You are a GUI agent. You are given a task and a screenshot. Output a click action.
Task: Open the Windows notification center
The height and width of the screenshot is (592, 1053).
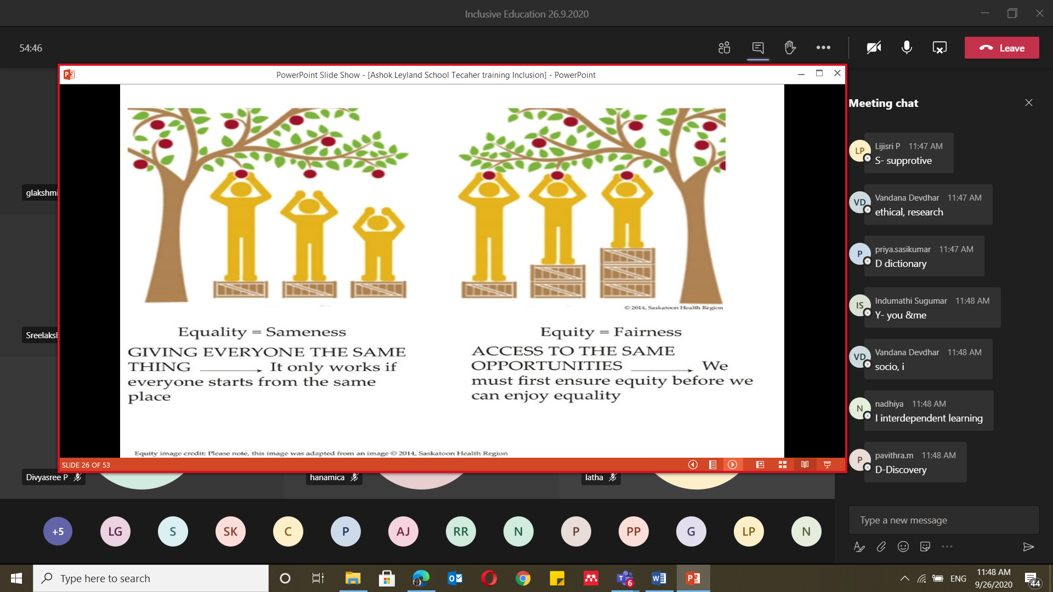click(1032, 579)
